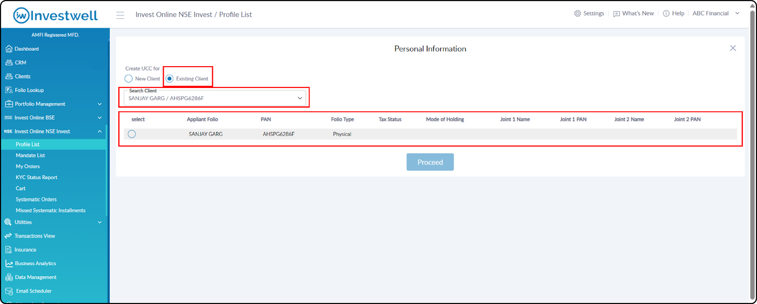Click the Proceed button
The width and height of the screenshot is (757, 304).
(430, 162)
